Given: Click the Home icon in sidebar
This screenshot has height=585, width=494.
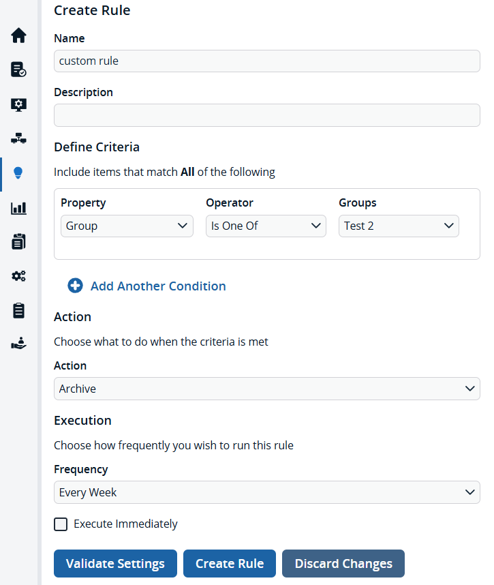Looking at the screenshot, I should pos(18,35).
